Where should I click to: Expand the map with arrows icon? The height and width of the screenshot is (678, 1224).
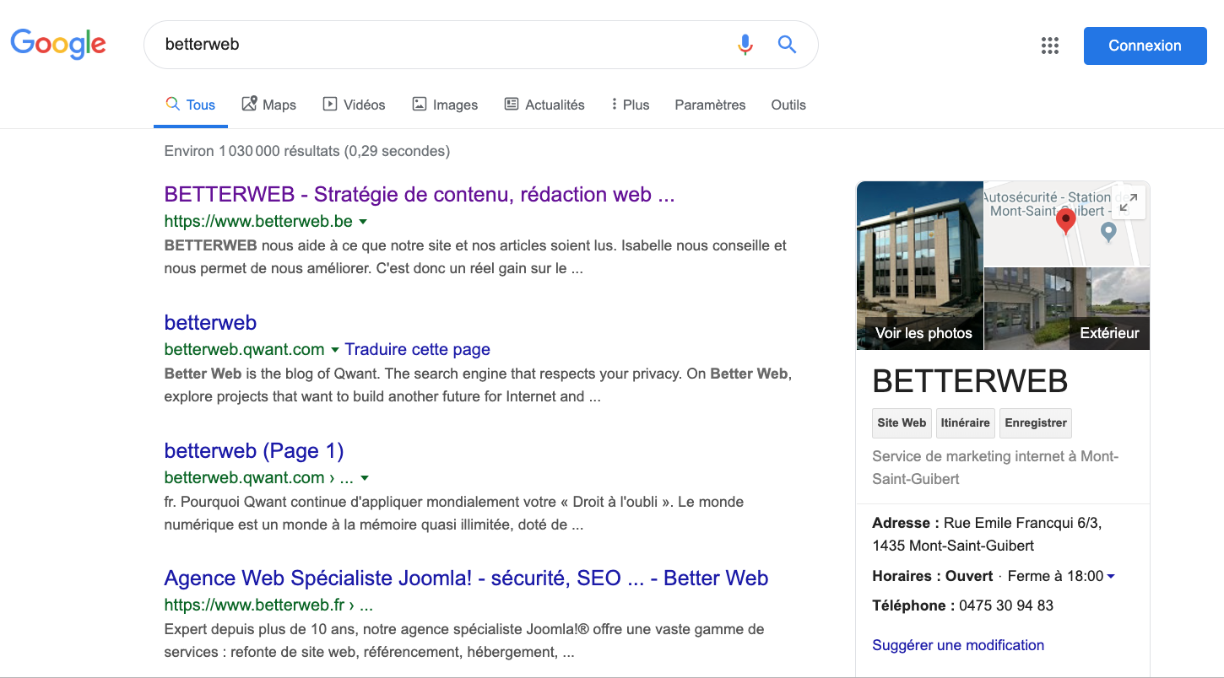pyautogui.click(x=1128, y=202)
